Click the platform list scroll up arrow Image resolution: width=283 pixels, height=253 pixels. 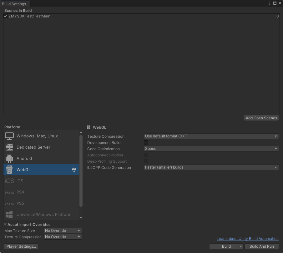(81, 132)
